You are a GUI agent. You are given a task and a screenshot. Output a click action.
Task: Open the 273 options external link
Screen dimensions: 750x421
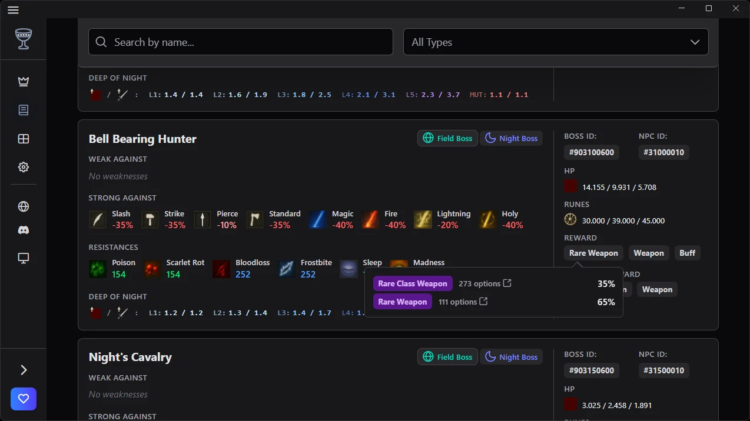pyautogui.click(x=507, y=283)
